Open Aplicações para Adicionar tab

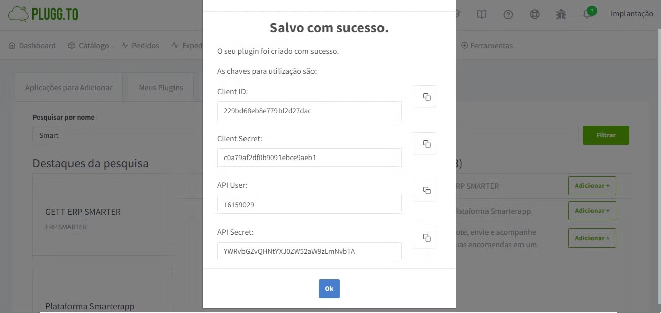[x=69, y=88]
